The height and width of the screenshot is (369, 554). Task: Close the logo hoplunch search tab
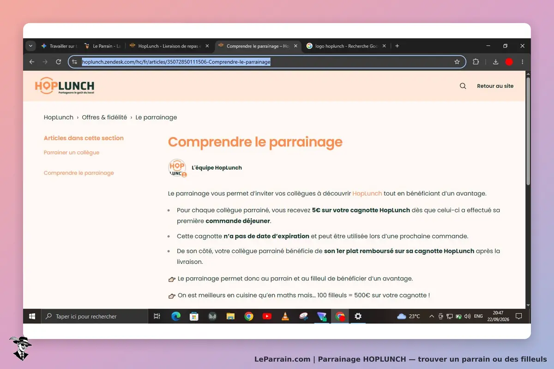coord(385,46)
